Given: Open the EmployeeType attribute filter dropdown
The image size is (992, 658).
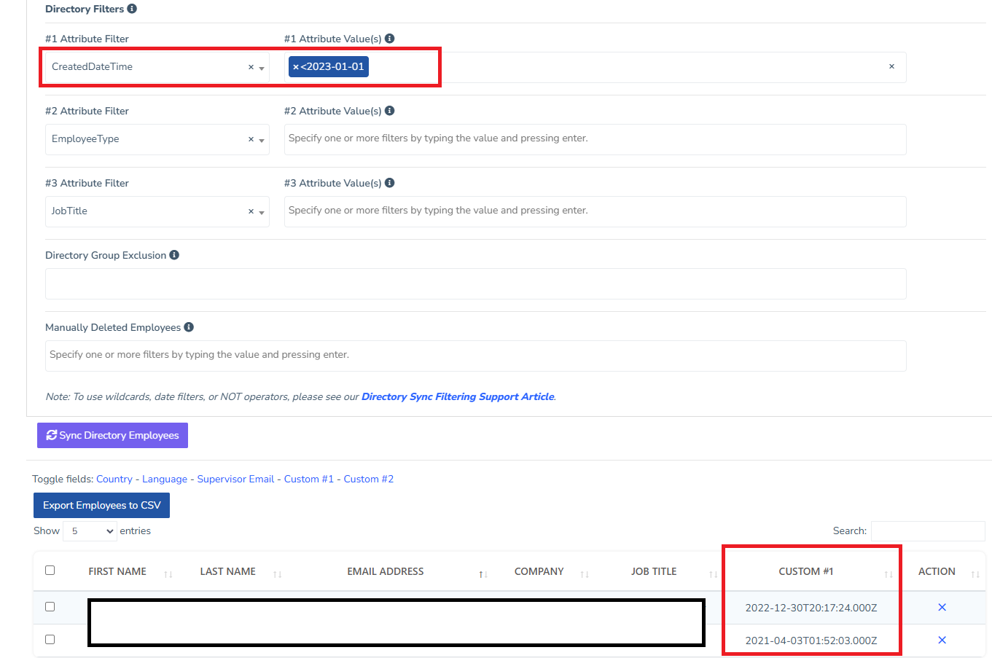Looking at the screenshot, I should pyautogui.click(x=262, y=140).
